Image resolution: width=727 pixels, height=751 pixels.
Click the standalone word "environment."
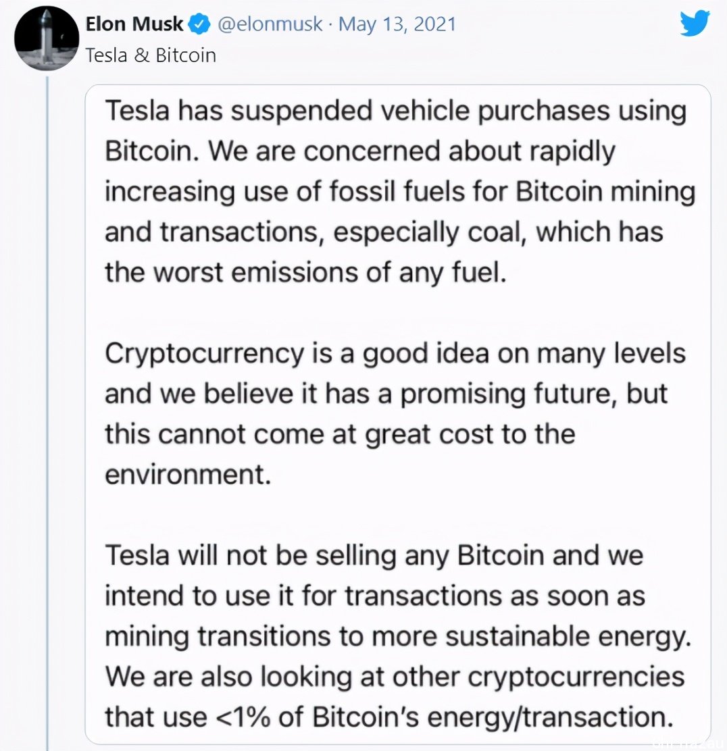click(189, 475)
